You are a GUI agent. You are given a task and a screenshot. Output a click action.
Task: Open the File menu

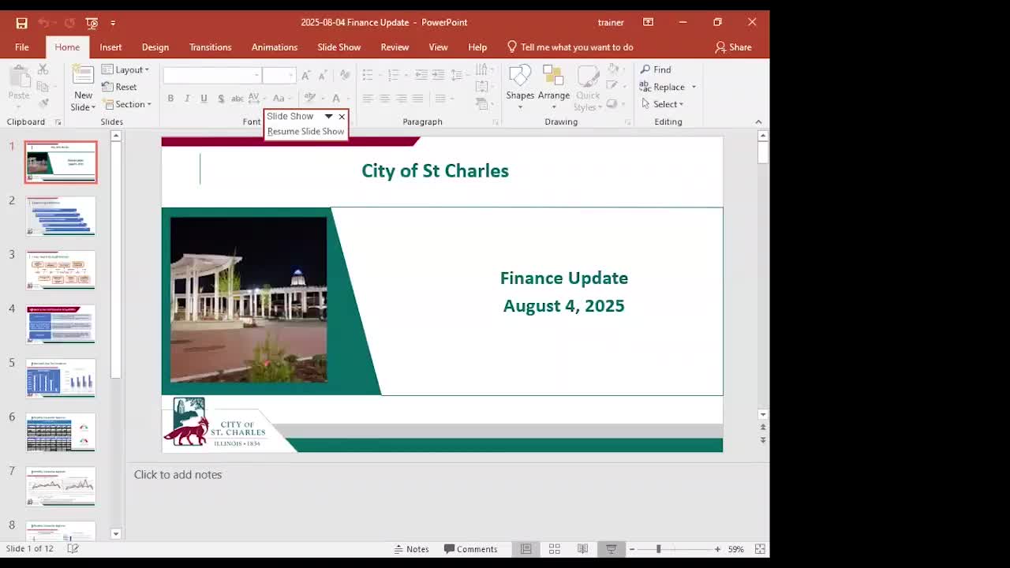click(x=22, y=47)
